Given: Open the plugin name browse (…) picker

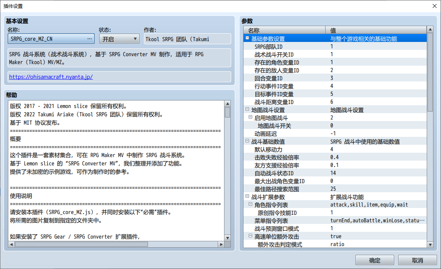Looking at the screenshot, I should (89, 38).
